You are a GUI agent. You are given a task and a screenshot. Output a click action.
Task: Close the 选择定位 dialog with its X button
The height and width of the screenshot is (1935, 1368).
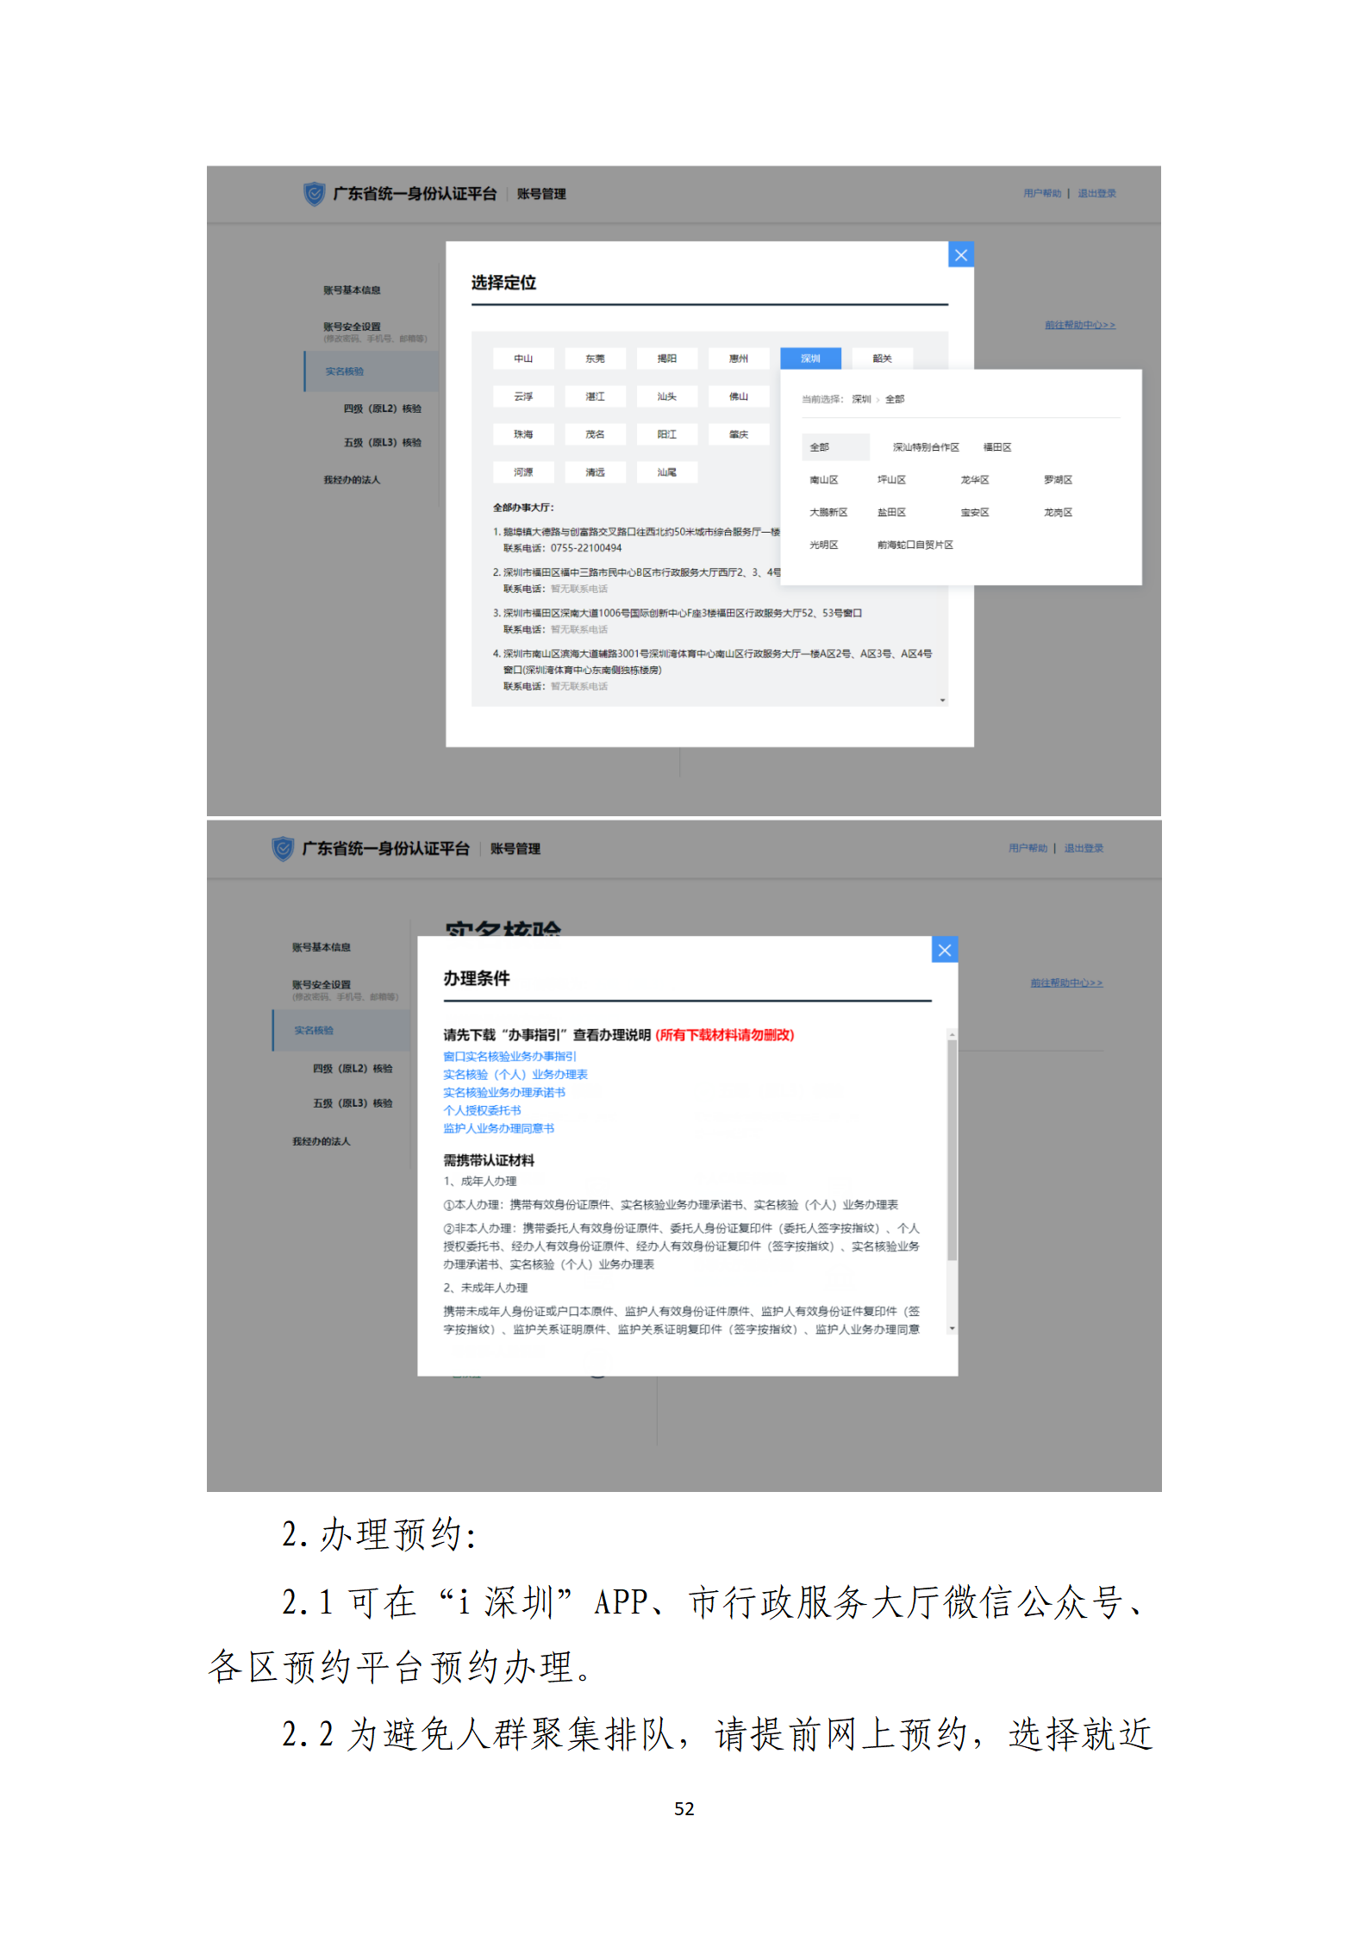pyautogui.click(x=960, y=254)
